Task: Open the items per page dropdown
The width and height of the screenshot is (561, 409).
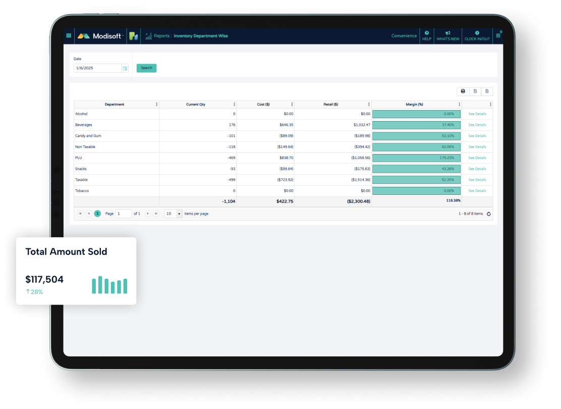Action: [179, 214]
